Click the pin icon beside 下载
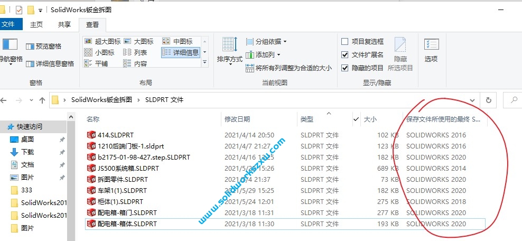522x241 pixels. pyautogui.click(x=62, y=152)
